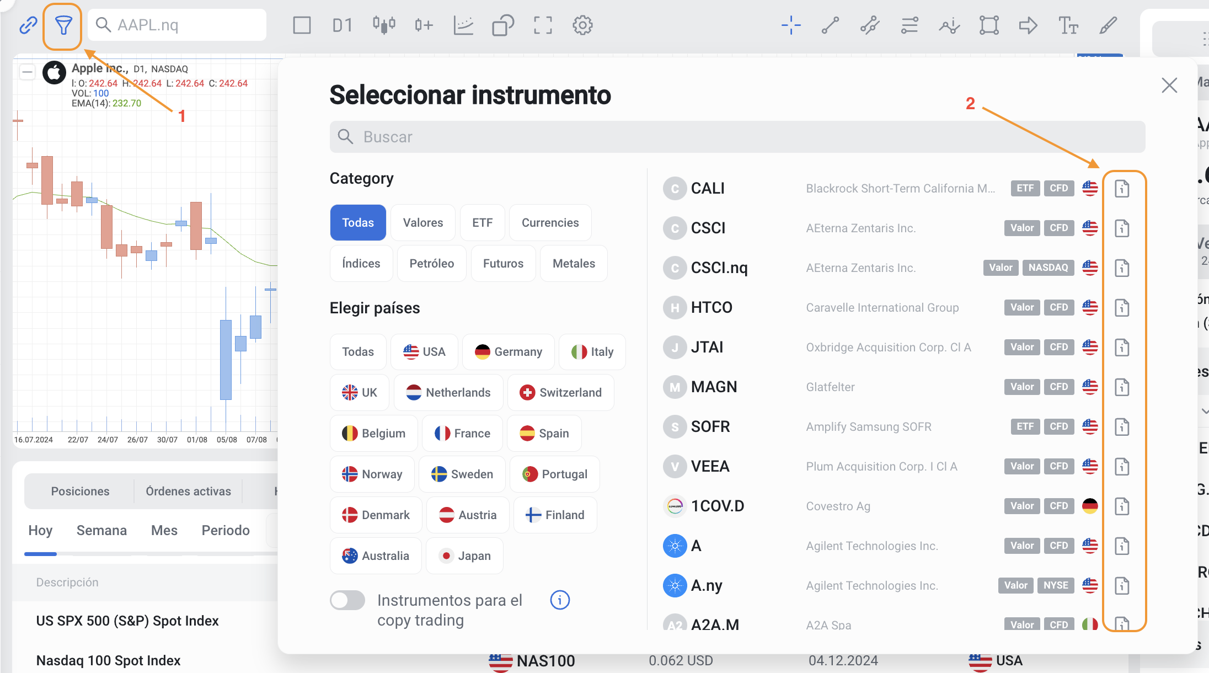Click the instrument filter funnel icon
The image size is (1209, 673).
pos(63,25)
